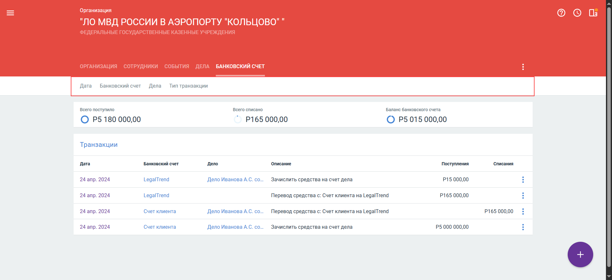Click the purple add transaction button
The image size is (612, 280).
[x=580, y=255]
